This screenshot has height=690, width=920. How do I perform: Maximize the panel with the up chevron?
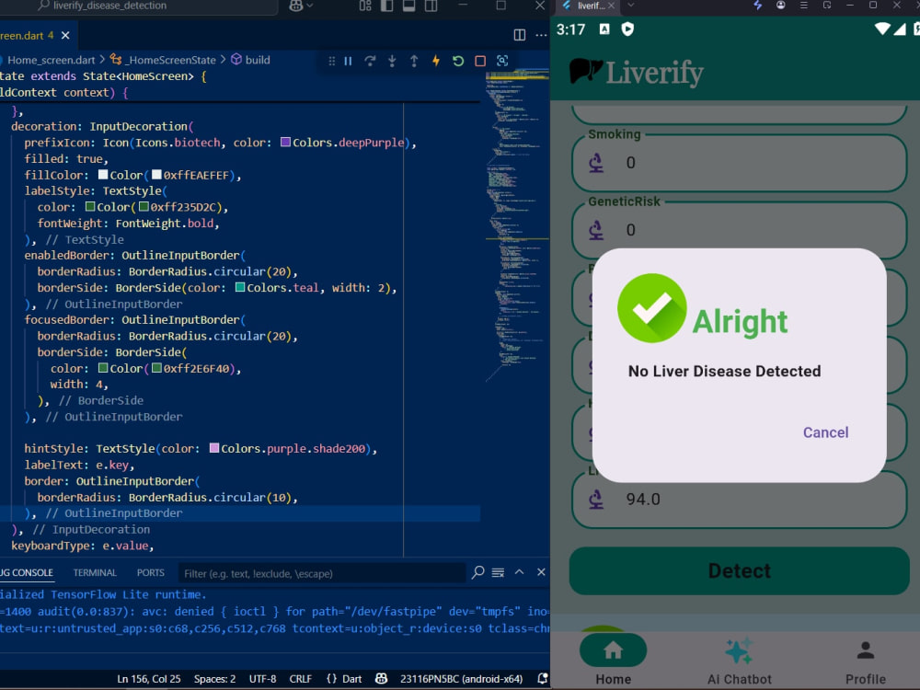pyautogui.click(x=519, y=572)
